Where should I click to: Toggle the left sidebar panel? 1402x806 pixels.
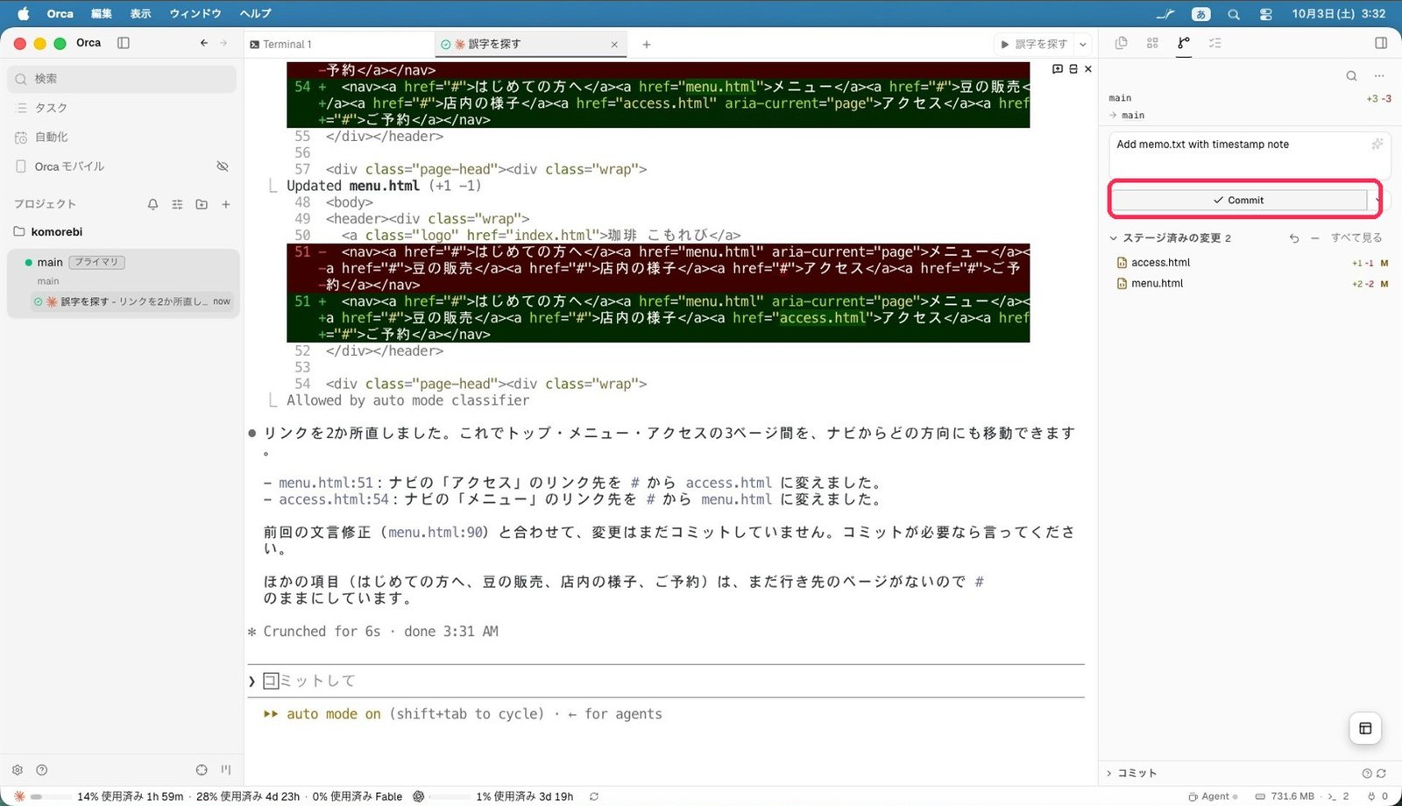[x=124, y=43]
